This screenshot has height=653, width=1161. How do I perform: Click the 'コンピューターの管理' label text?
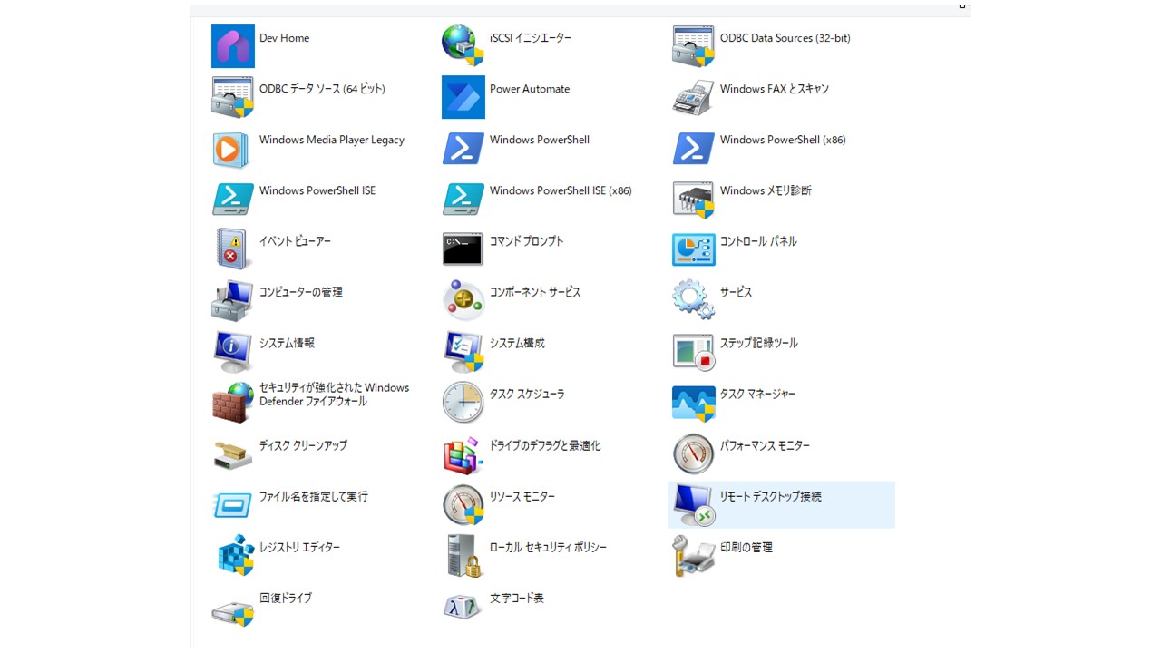coord(301,292)
